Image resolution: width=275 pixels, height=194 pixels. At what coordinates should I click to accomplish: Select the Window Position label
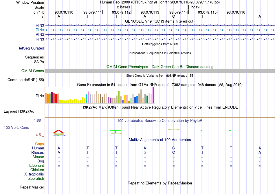[30, 2]
